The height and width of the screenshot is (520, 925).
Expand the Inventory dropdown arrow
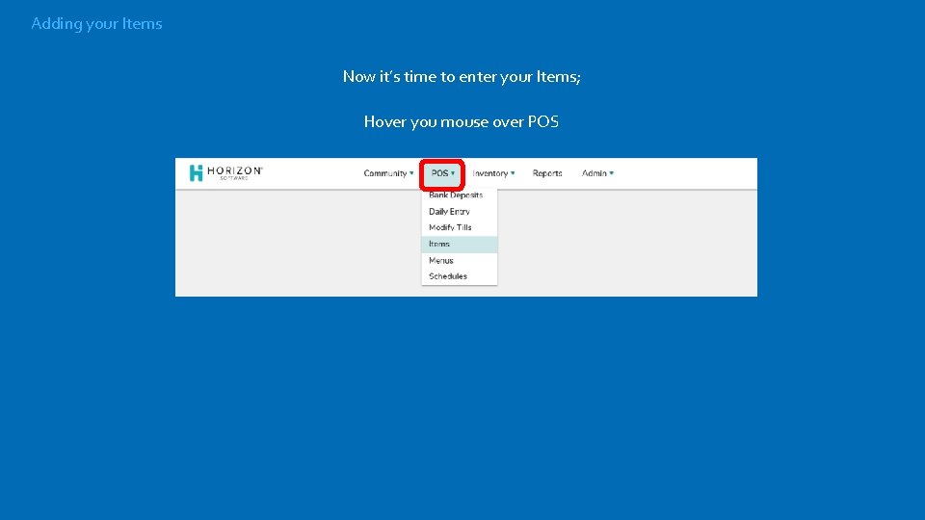[513, 173]
